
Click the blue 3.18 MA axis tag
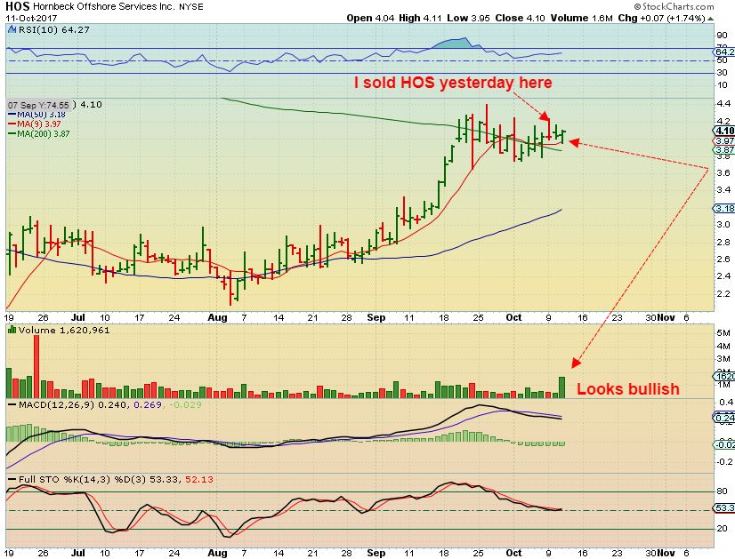[x=724, y=208]
